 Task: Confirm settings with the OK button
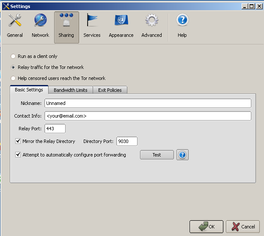point(206,227)
